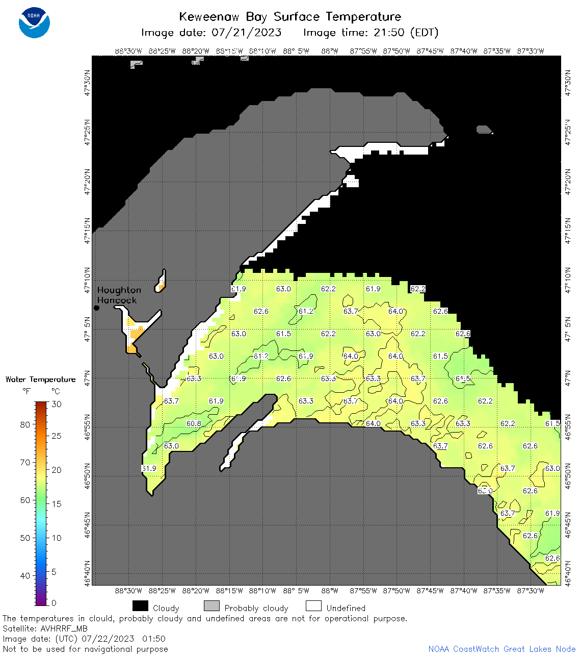Click the Image date 07/21/2023 text

click(212, 33)
